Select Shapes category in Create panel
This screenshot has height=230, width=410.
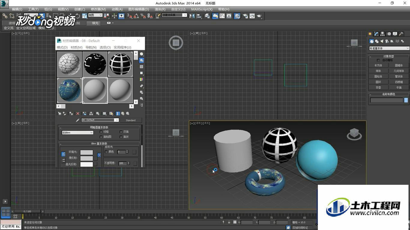[x=377, y=41]
